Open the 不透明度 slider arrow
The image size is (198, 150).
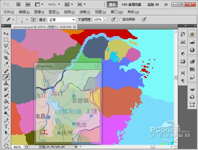(105, 20)
